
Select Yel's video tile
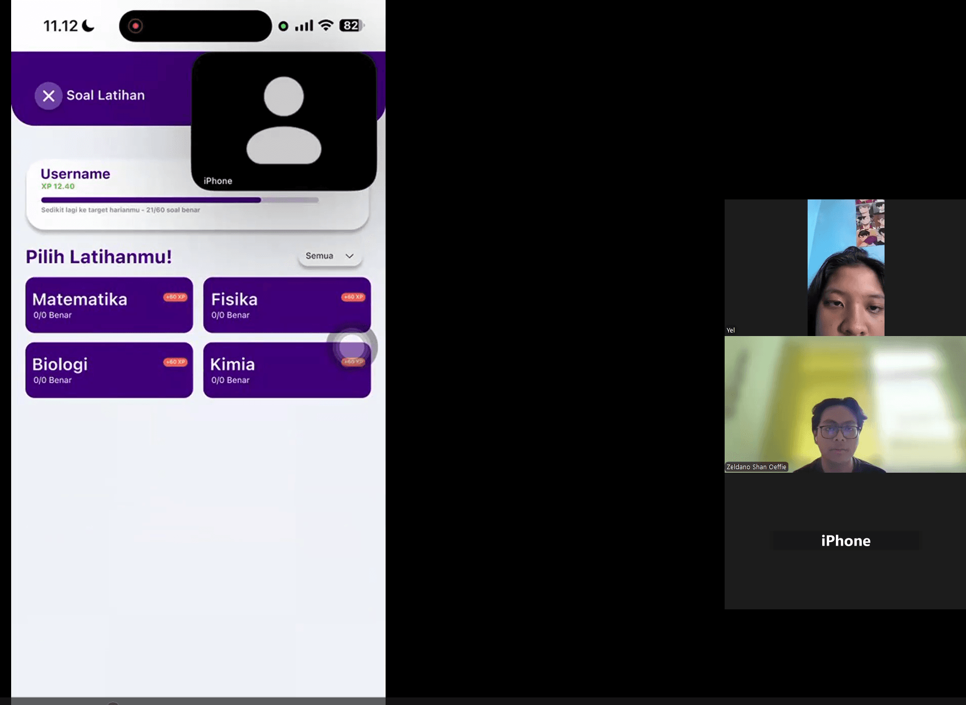845,268
